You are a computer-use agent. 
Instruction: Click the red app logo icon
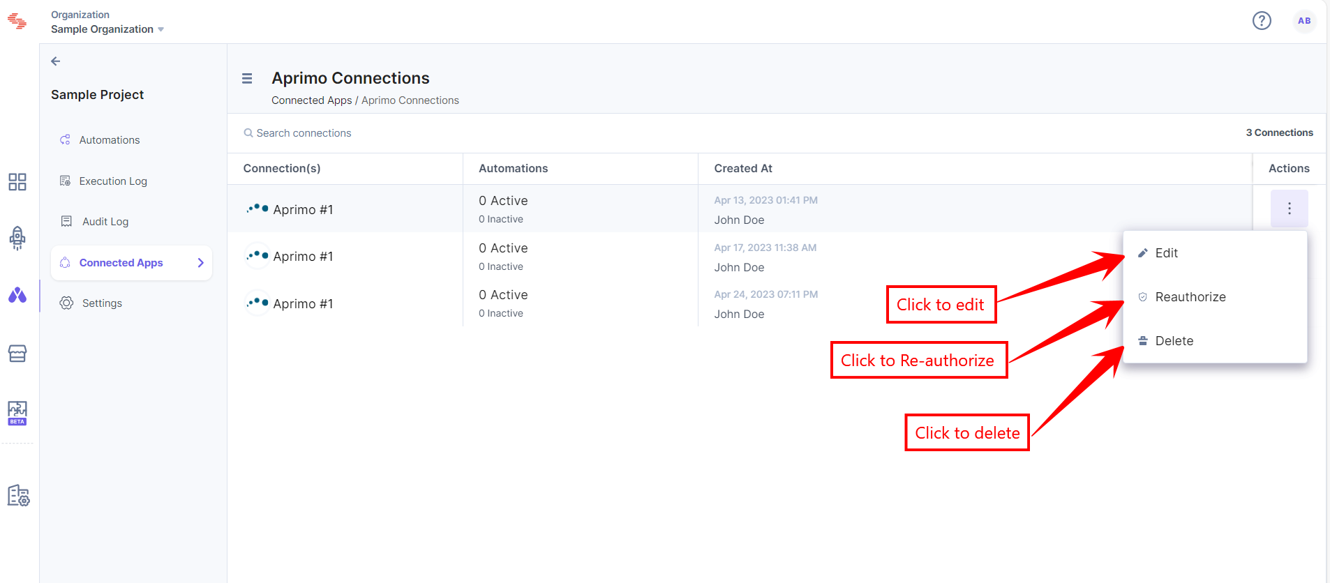tap(17, 22)
